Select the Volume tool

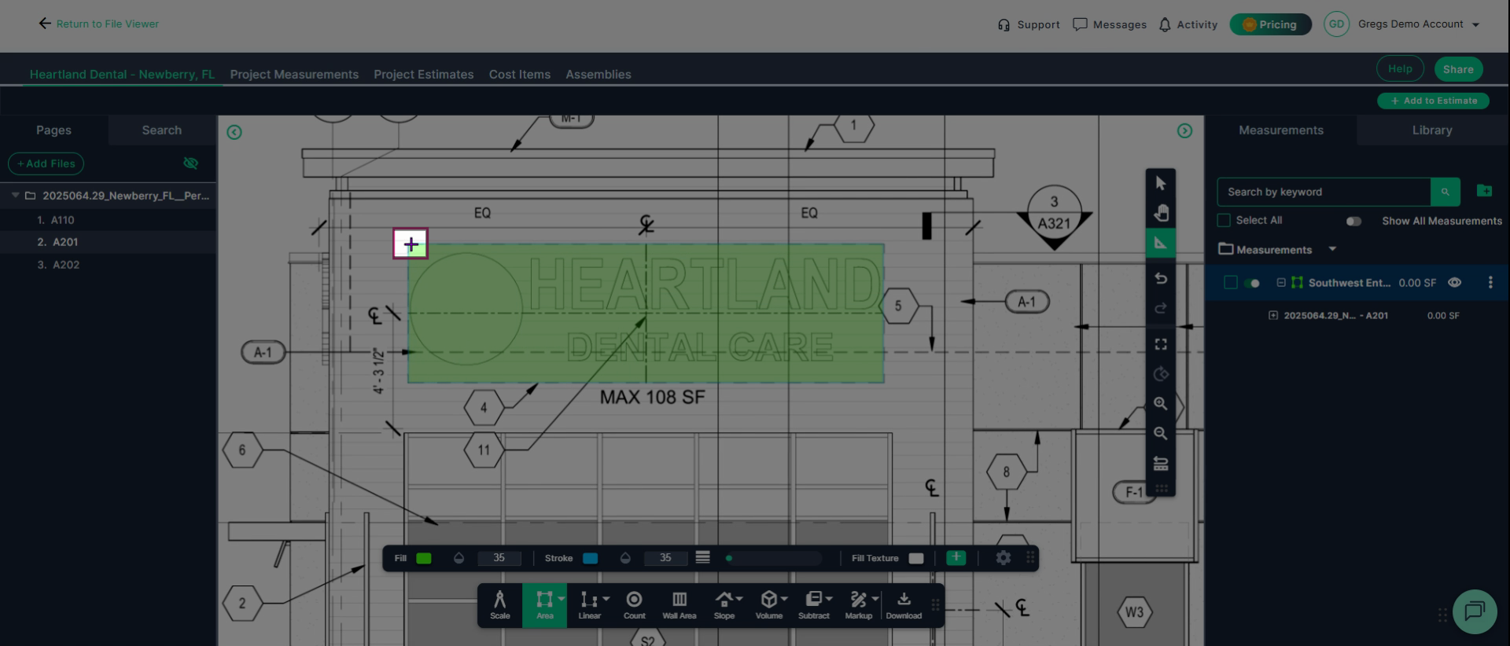pyautogui.click(x=769, y=605)
